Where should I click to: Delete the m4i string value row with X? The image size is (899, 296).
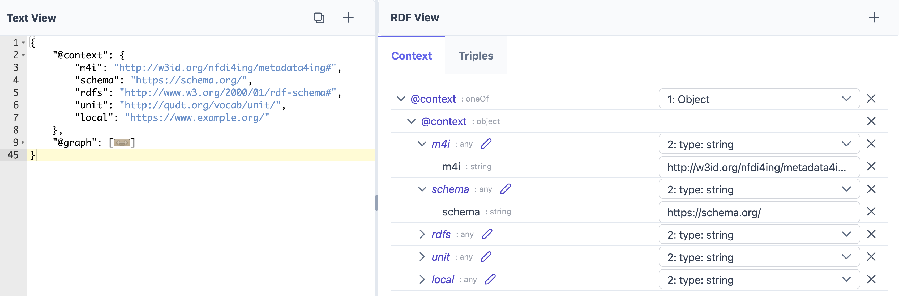click(x=871, y=167)
